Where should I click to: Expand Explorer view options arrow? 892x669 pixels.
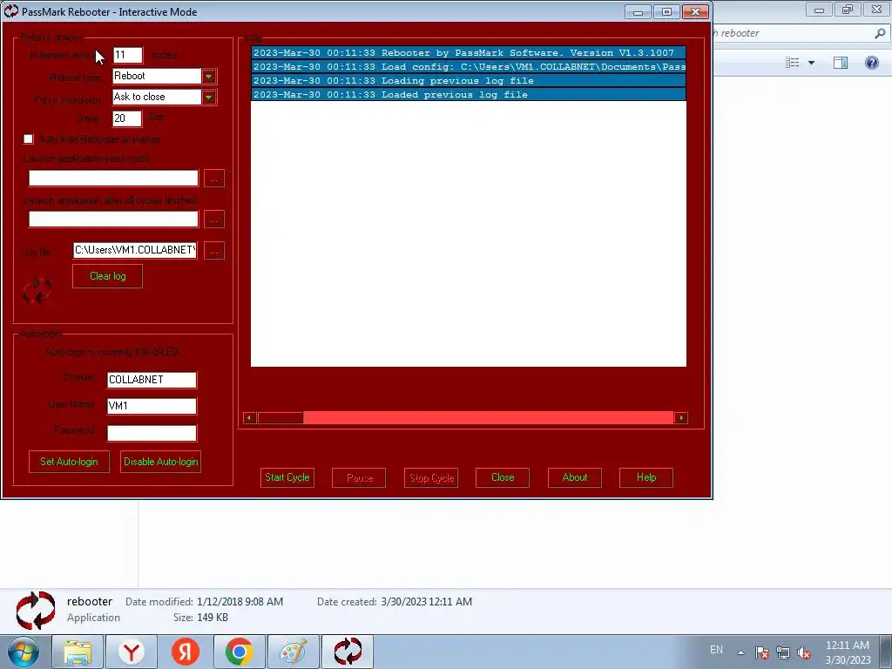(x=811, y=63)
